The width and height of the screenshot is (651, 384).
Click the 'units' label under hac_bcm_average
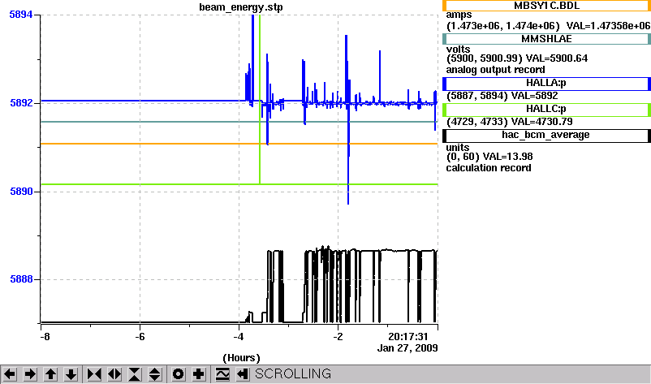(x=458, y=148)
